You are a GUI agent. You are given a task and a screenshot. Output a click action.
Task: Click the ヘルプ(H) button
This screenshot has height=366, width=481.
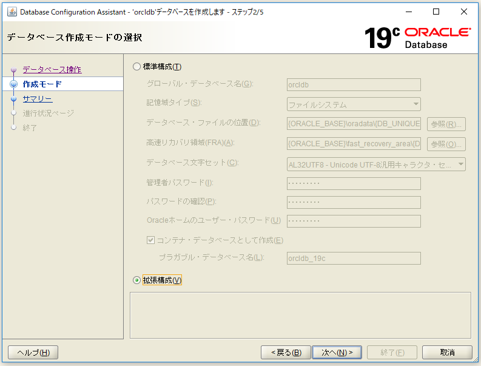tap(33, 352)
